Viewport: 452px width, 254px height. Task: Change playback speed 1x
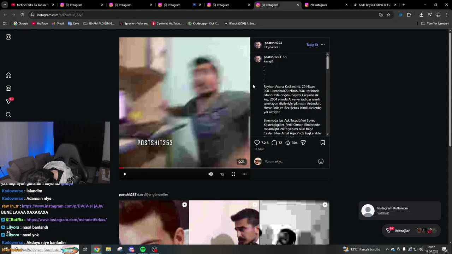222,174
